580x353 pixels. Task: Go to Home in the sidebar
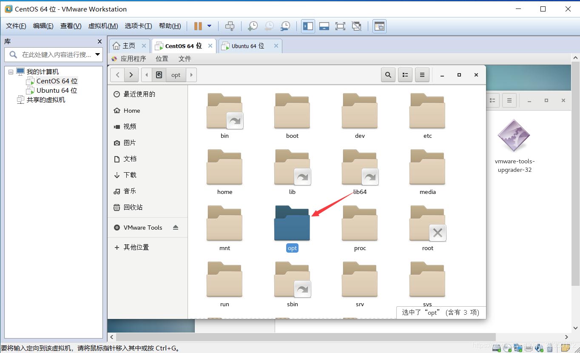click(148, 111)
